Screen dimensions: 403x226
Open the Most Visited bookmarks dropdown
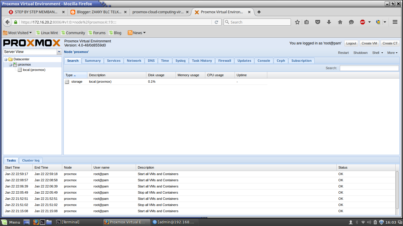point(17,33)
